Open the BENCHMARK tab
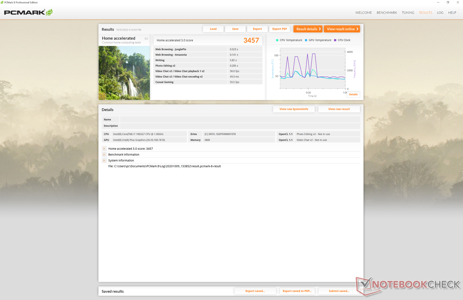 387,13
